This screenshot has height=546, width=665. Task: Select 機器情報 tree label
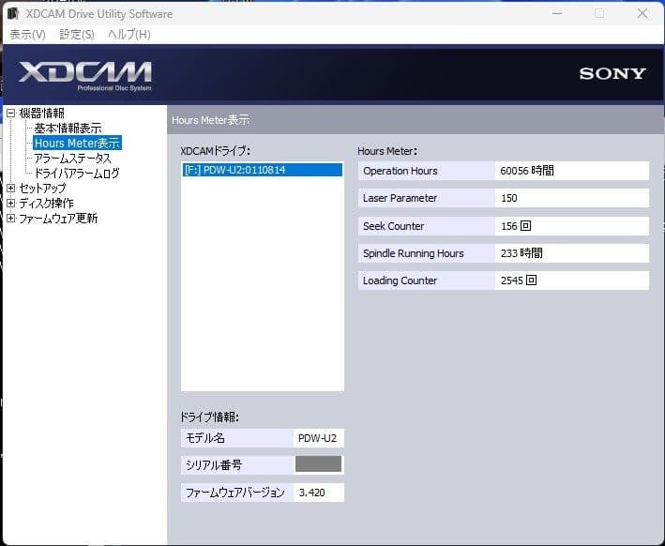point(41,113)
